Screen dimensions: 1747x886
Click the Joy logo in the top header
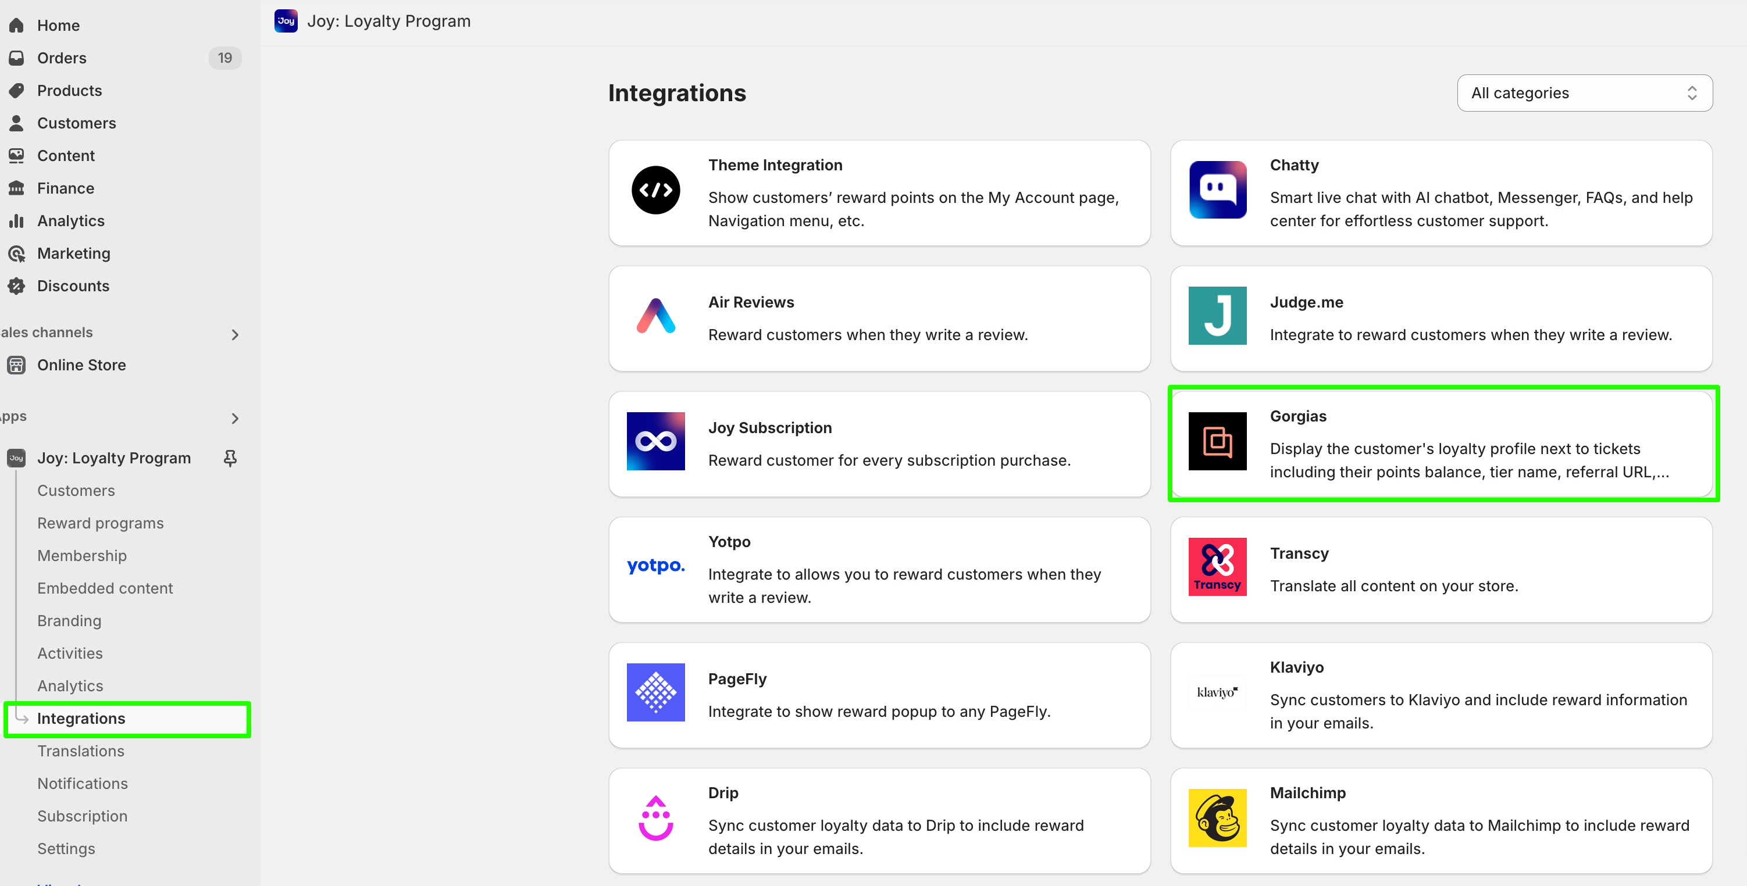(x=286, y=21)
